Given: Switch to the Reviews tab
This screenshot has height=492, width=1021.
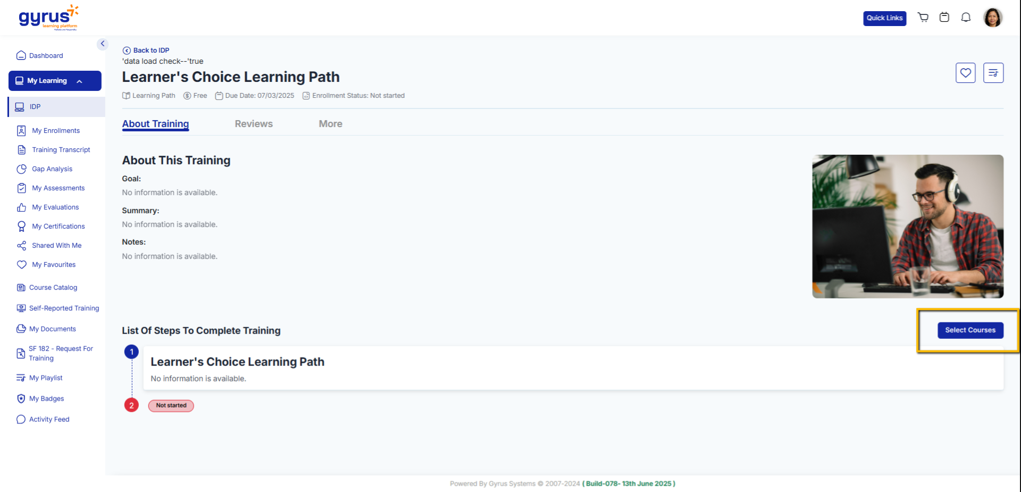Looking at the screenshot, I should (254, 124).
